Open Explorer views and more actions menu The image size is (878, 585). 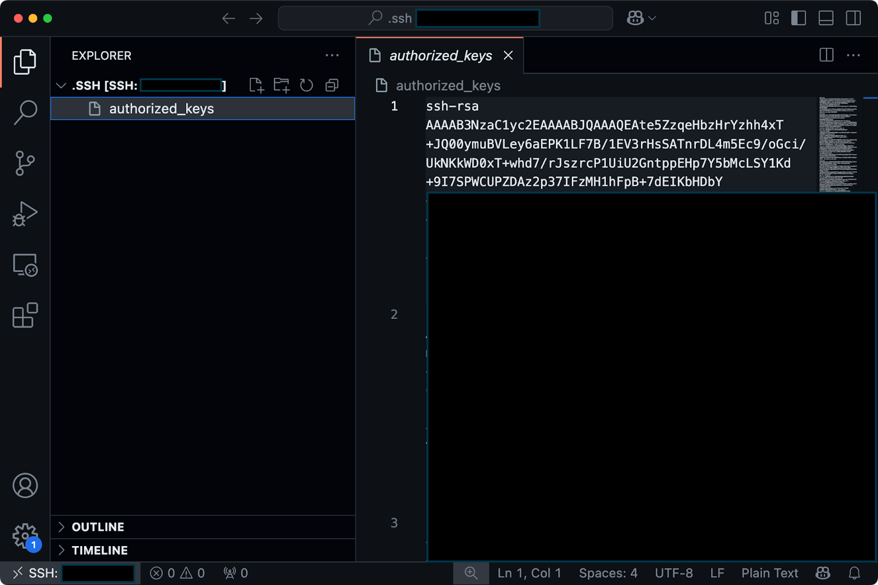[332, 55]
